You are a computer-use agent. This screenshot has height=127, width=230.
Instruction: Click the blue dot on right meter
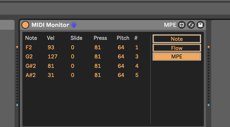(x=208, y=105)
